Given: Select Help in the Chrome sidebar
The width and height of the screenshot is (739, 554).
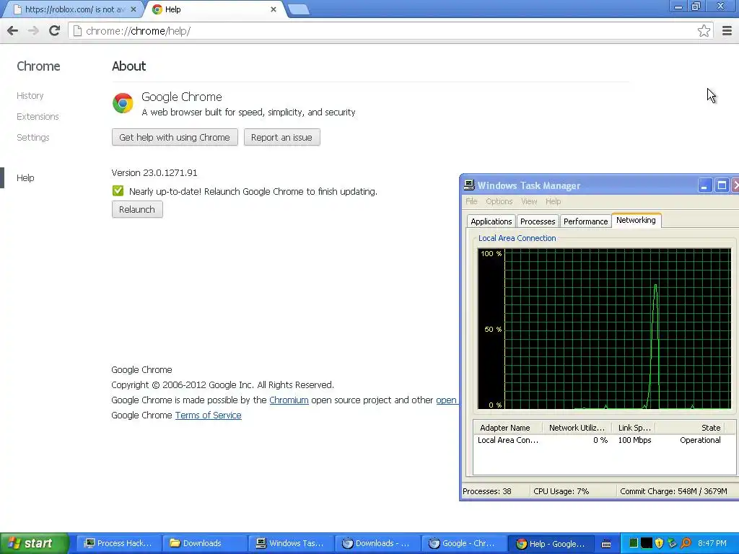Looking at the screenshot, I should (x=25, y=177).
